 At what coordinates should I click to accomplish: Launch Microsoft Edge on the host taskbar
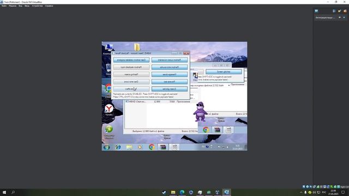pos(182,192)
